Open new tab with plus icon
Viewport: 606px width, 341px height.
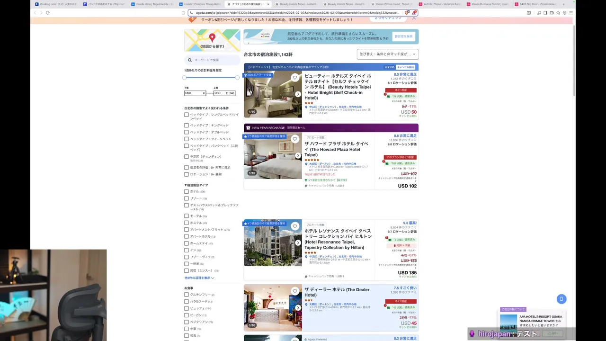point(563,4)
